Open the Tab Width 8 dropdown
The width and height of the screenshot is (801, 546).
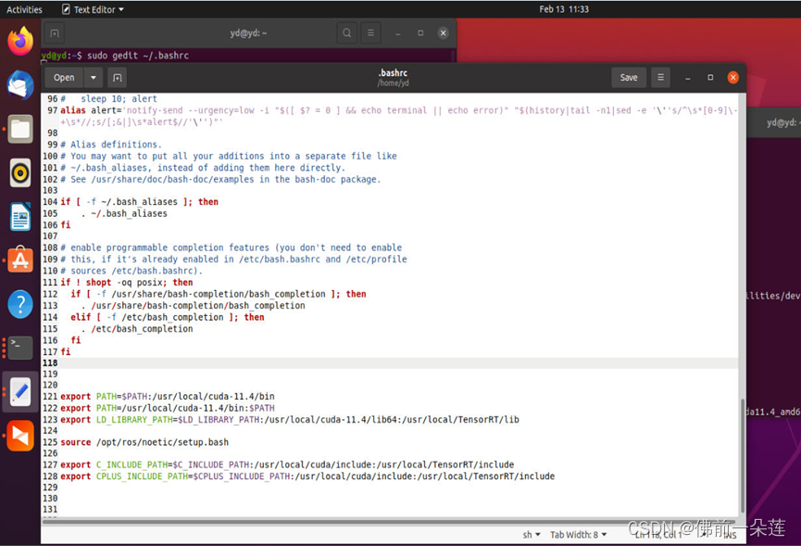tap(578, 535)
